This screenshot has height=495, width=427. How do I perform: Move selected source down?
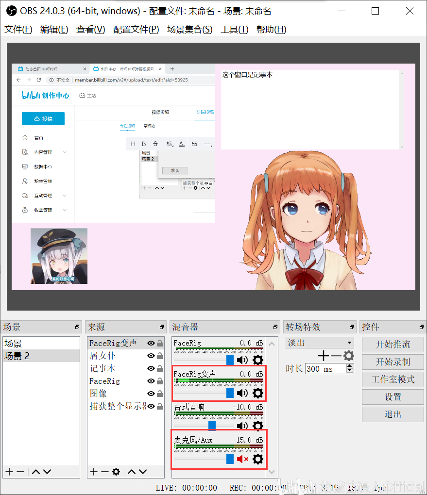pyautogui.click(x=143, y=472)
